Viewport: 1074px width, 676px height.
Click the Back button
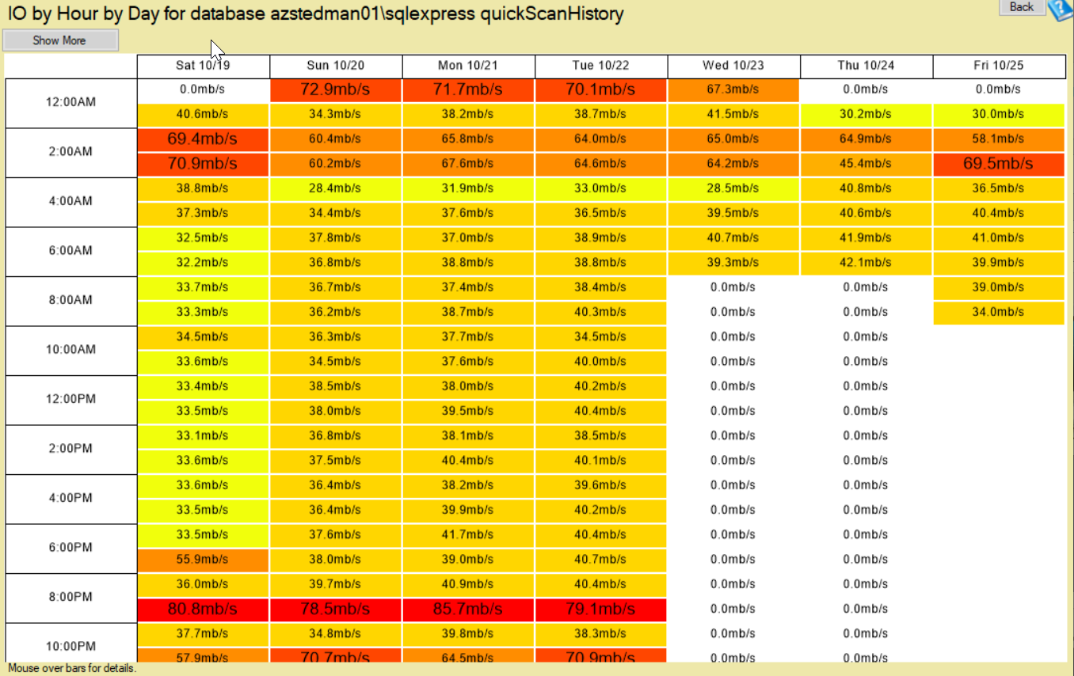[x=1021, y=7]
